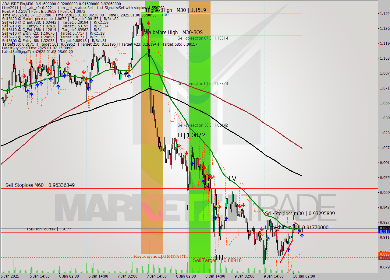Click the 8 Jan 02:00 time label

coord(186,276)
